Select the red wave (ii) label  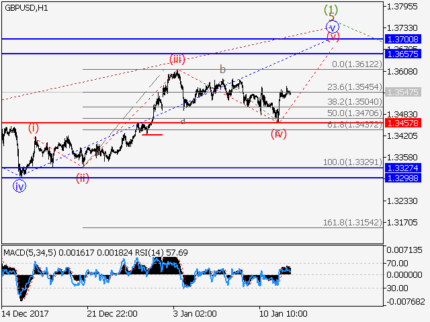pos(82,178)
